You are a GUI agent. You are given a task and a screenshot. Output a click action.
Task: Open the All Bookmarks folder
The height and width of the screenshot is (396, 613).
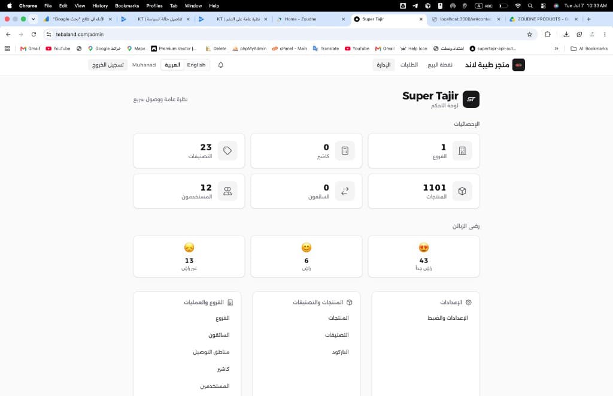(589, 49)
